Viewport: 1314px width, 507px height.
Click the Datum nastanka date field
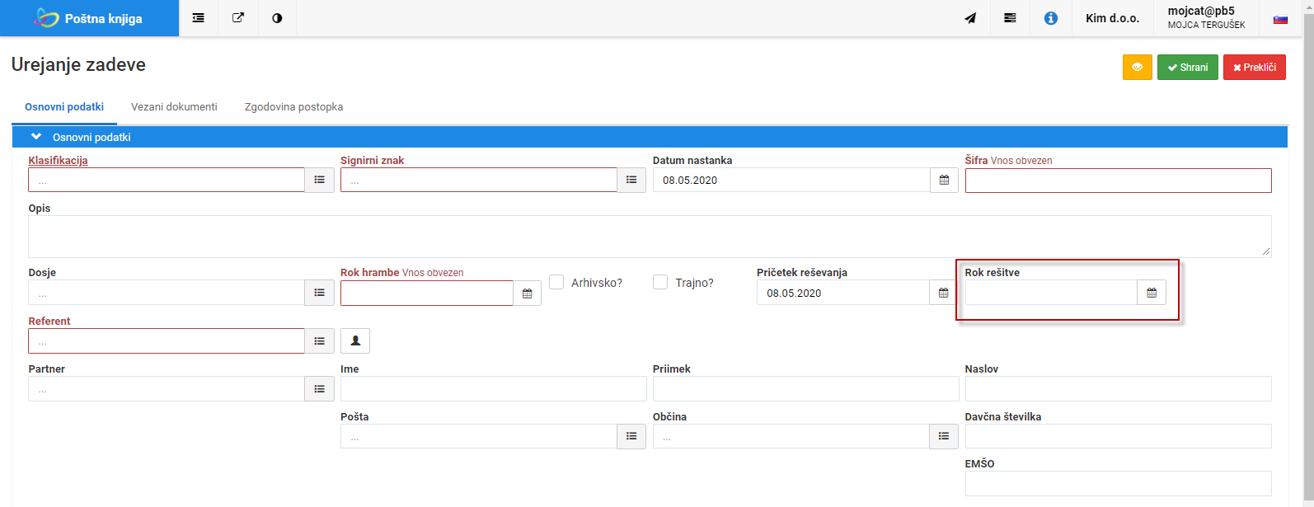pos(791,180)
